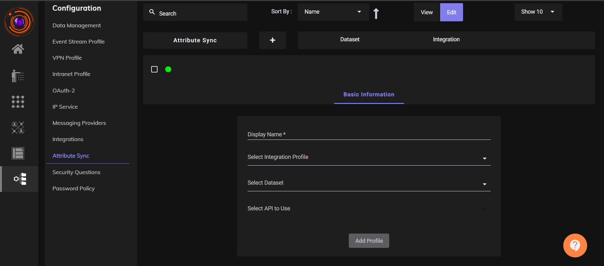
Task: Select Attribute Sync in sidebar menu
Action: pos(71,156)
